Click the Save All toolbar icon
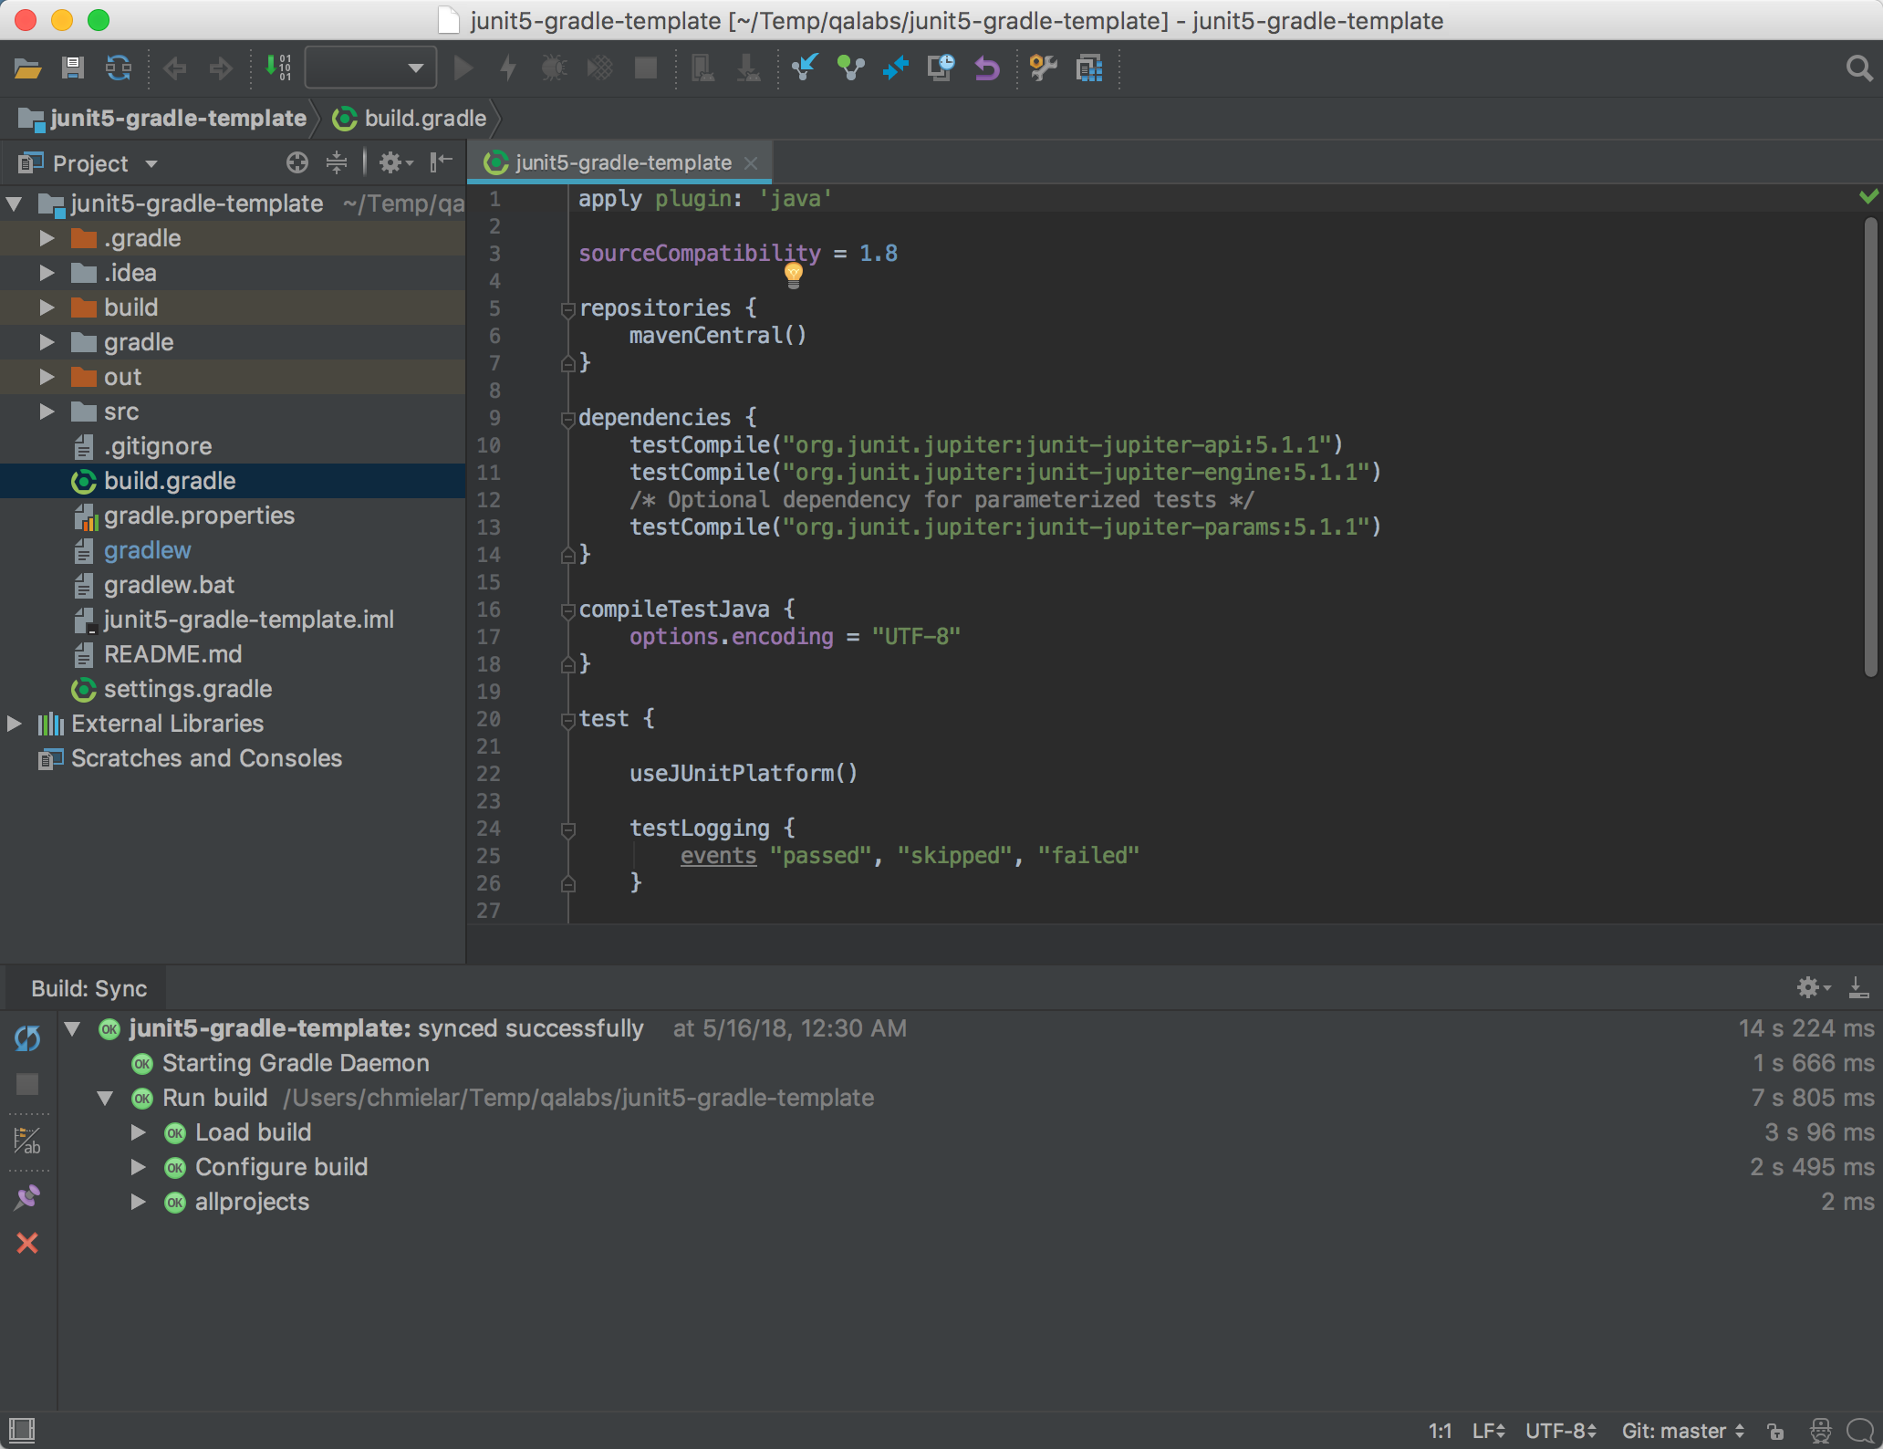Viewport: 1883px width, 1449px height. tap(73, 68)
